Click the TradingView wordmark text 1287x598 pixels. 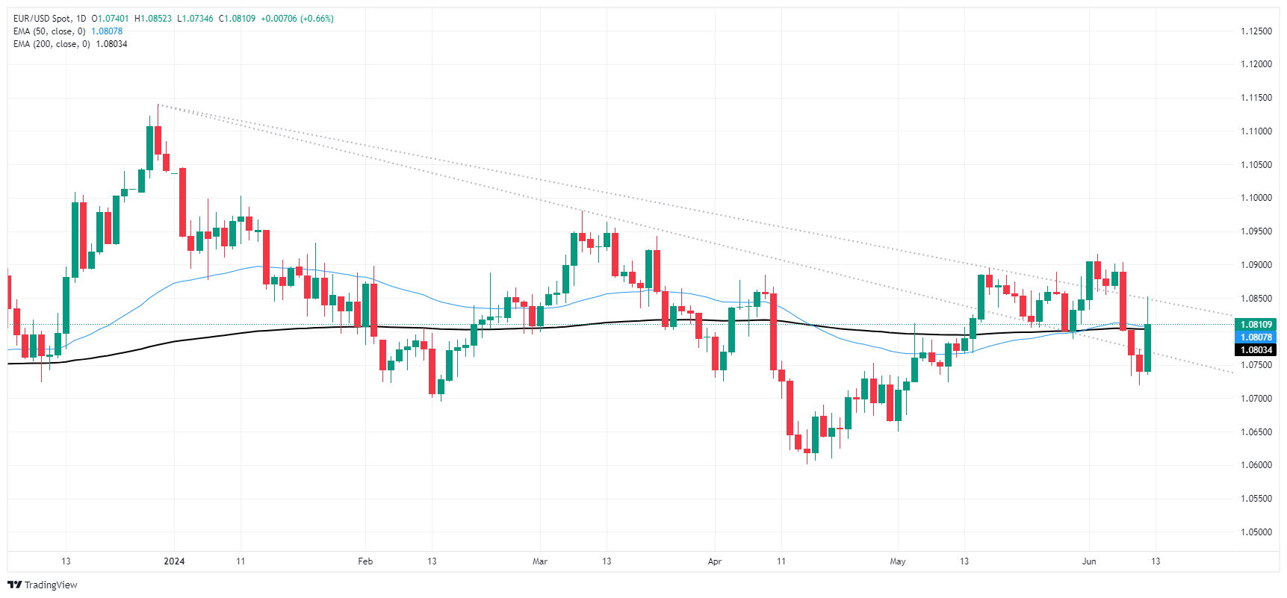click(x=51, y=585)
